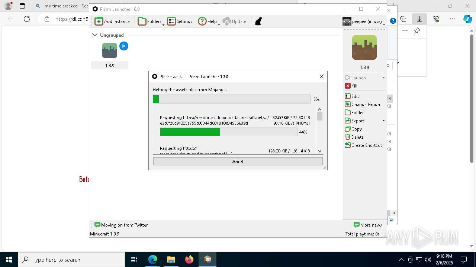Click the large grass block instance icon
The image size is (476, 267).
pos(364,47)
